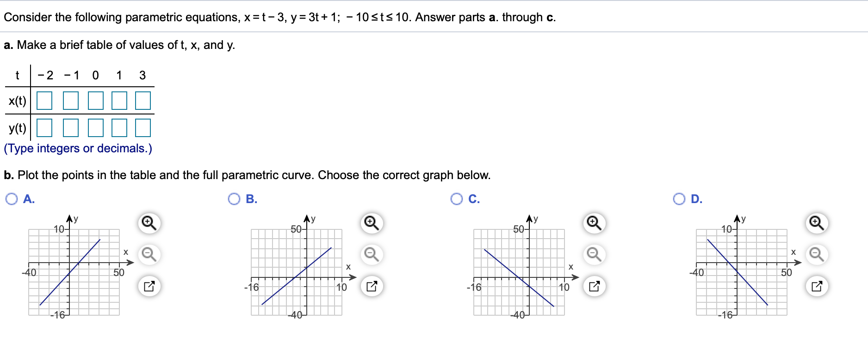Click the zoom-out icon beside graph D
The height and width of the screenshot is (348, 868).
(x=816, y=254)
